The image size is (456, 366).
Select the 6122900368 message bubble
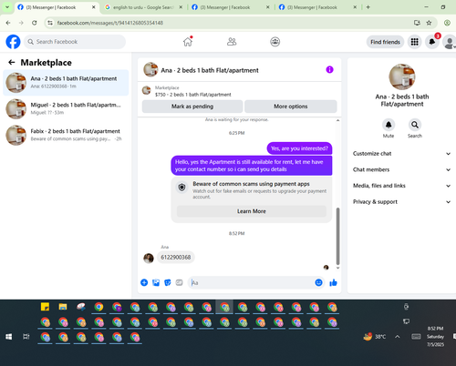tap(176, 258)
